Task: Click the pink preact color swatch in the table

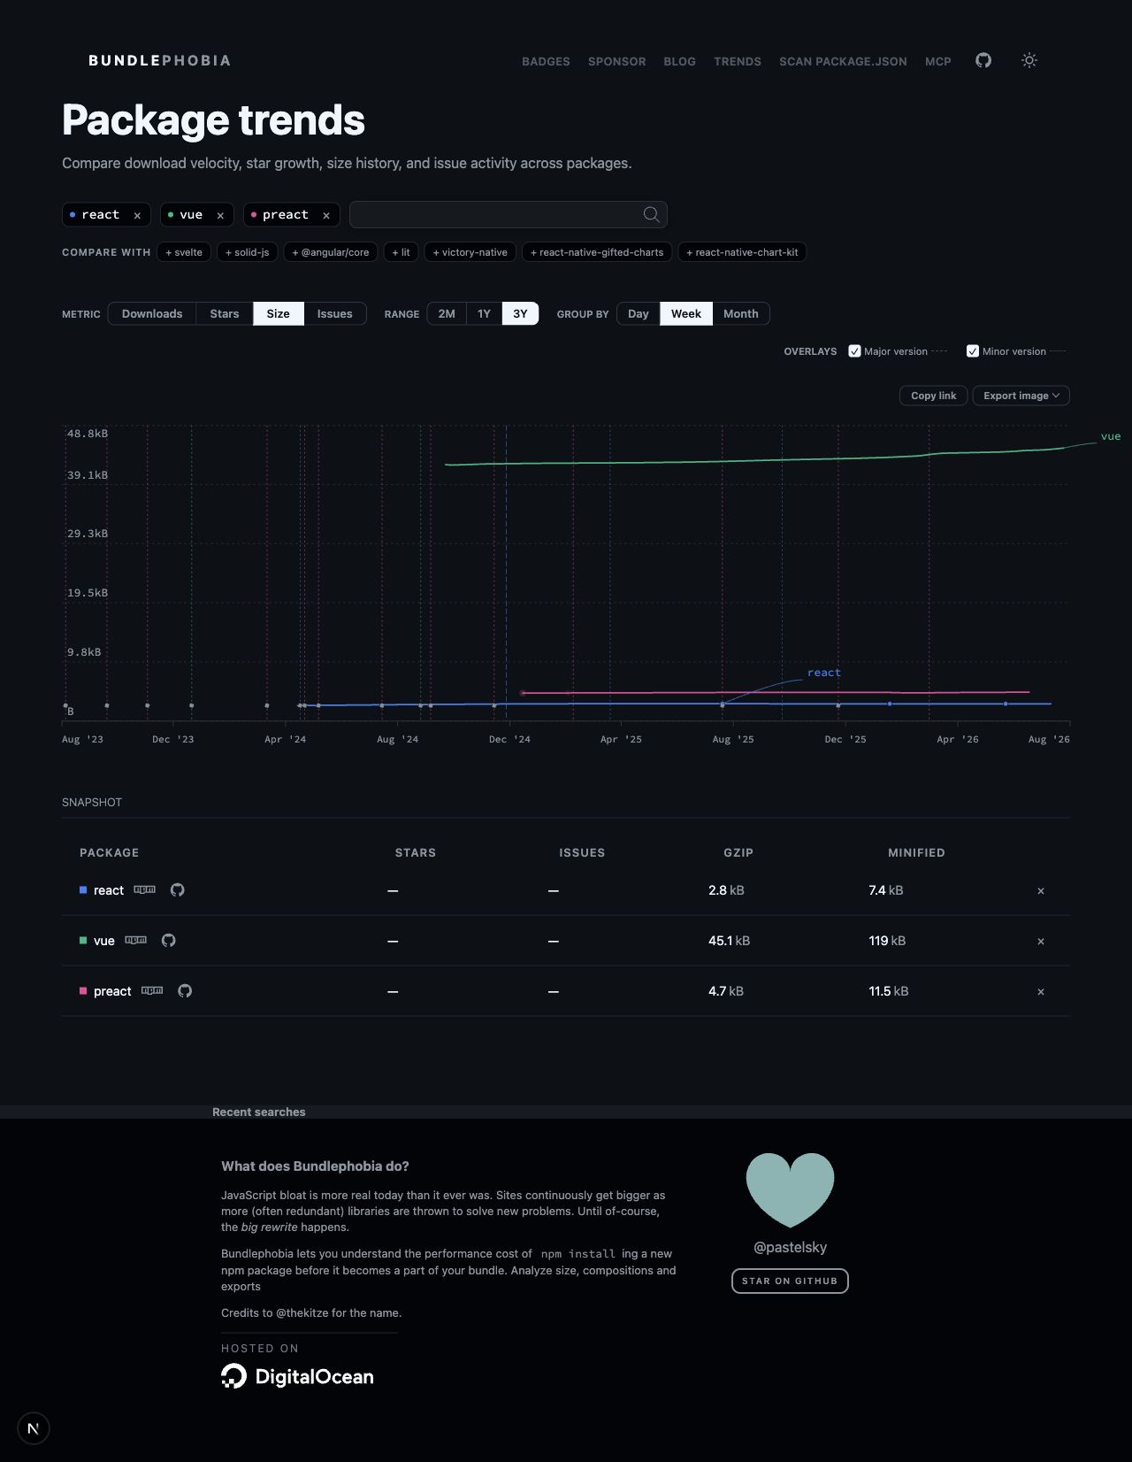Action: (83, 991)
